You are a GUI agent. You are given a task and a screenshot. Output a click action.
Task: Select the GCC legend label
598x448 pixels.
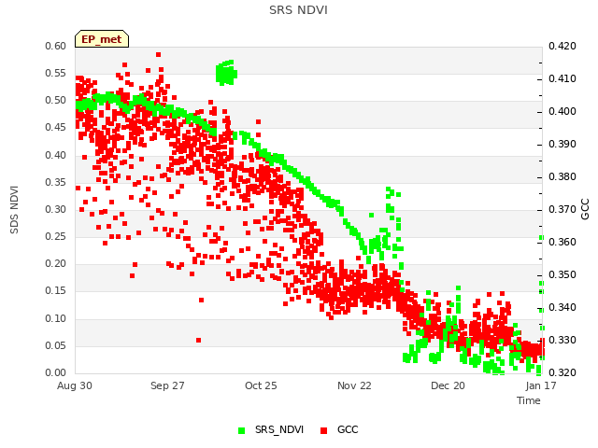coord(348,429)
